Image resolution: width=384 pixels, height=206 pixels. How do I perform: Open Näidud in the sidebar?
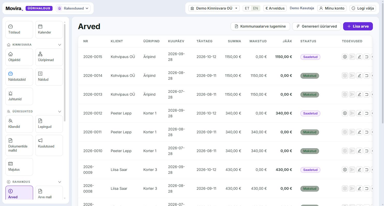tap(49, 77)
